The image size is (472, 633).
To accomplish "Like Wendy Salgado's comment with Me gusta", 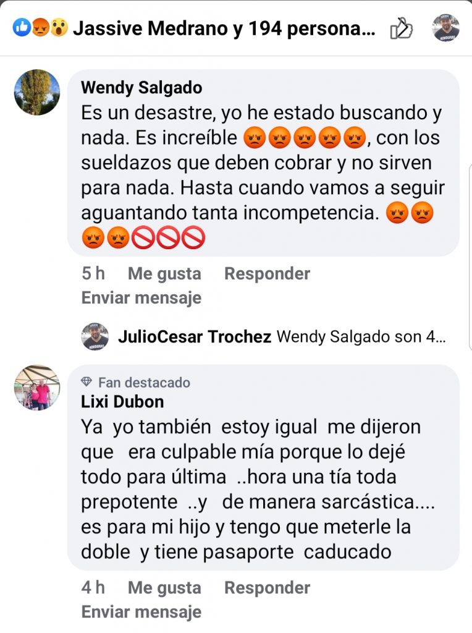I will pos(164,274).
